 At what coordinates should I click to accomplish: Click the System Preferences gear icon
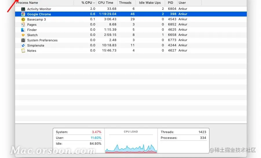[x=23, y=40]
